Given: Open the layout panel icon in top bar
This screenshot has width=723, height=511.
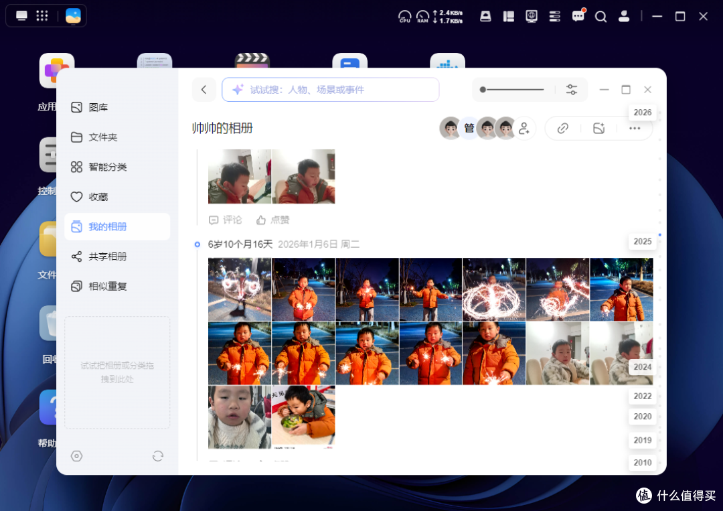Looking at the screenshot, I should (509, 17).
